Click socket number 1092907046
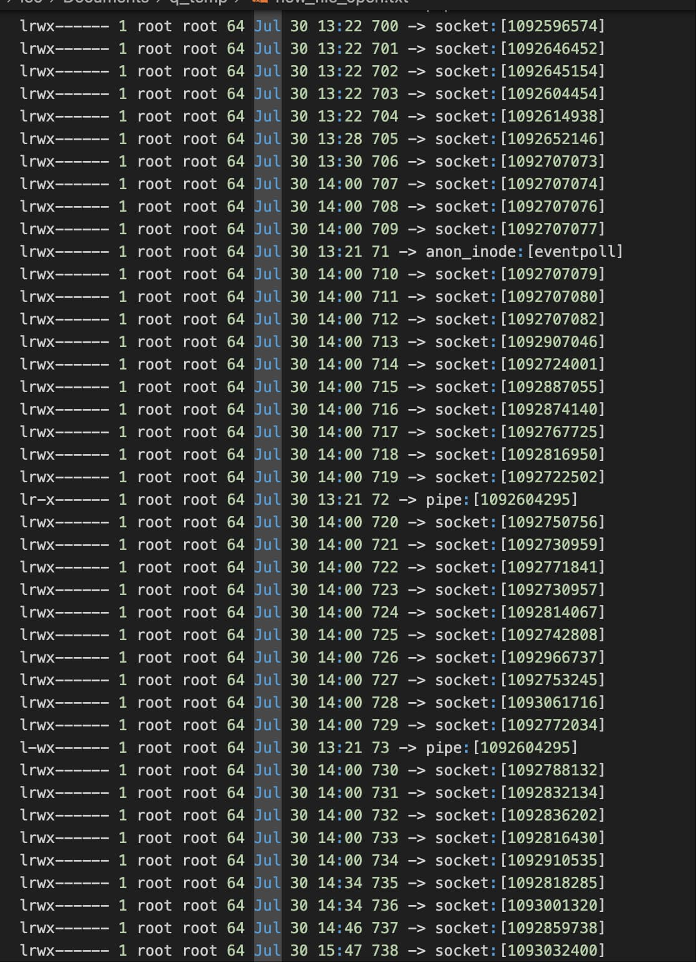Image resolution: width=696 pixels, height=962 pixels. (552, 342)
